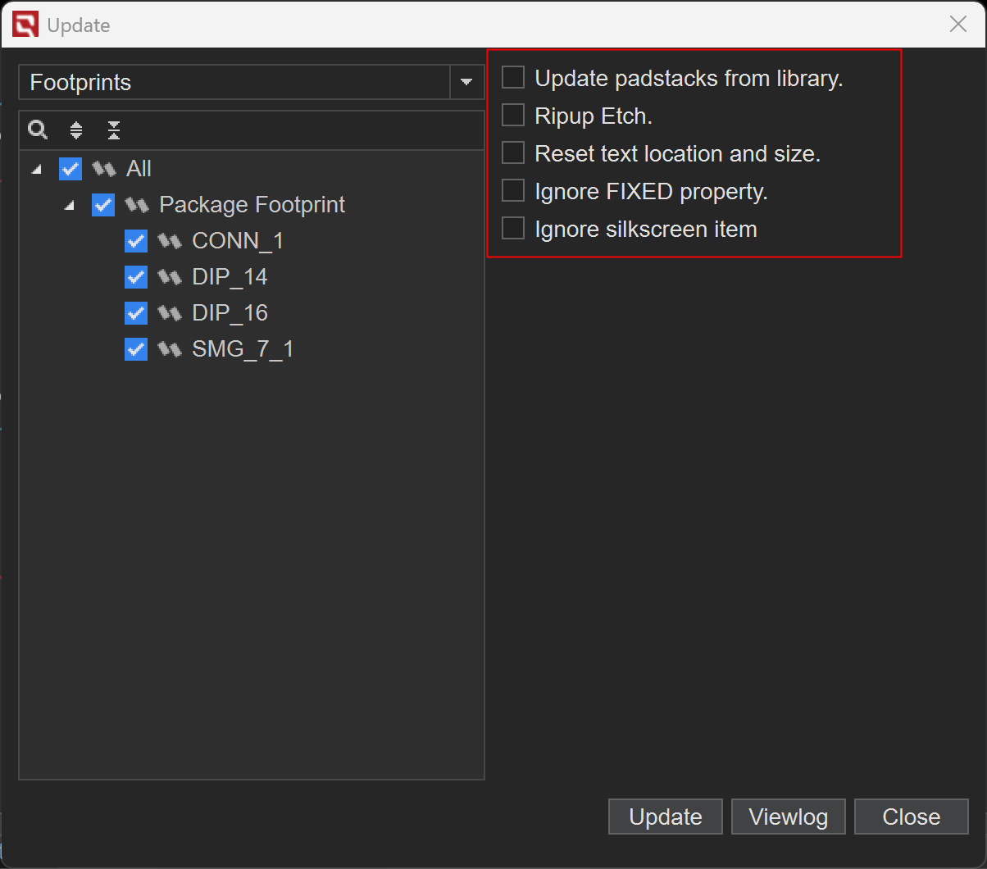Image resolution: width=987 pixels, height=869 pixels.
Task: Click the footprint icon beside SMG_7_1
Action: click(169, 349)
